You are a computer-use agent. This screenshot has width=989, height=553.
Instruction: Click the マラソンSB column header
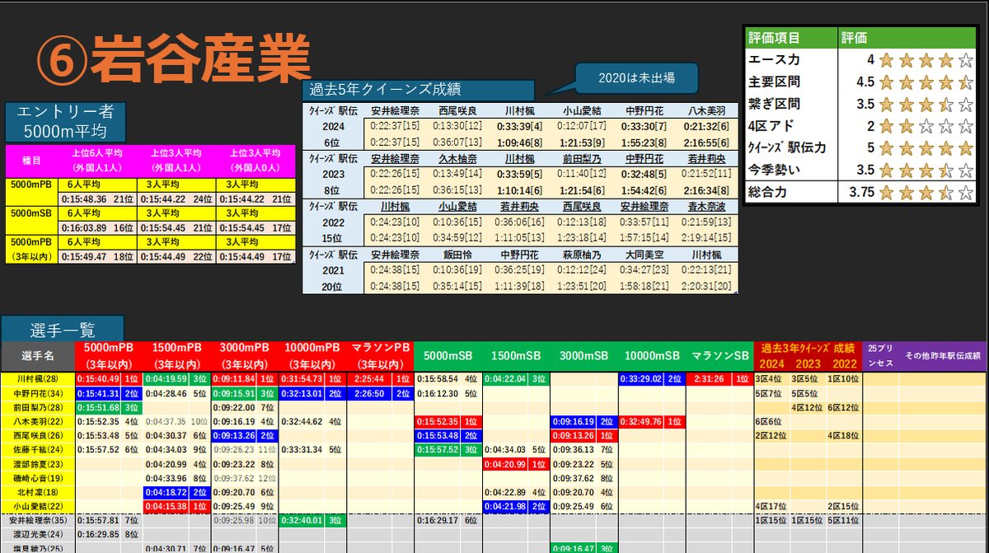[719, 356]
